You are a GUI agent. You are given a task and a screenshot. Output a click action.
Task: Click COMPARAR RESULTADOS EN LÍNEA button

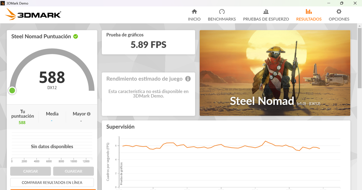[52, 183]
